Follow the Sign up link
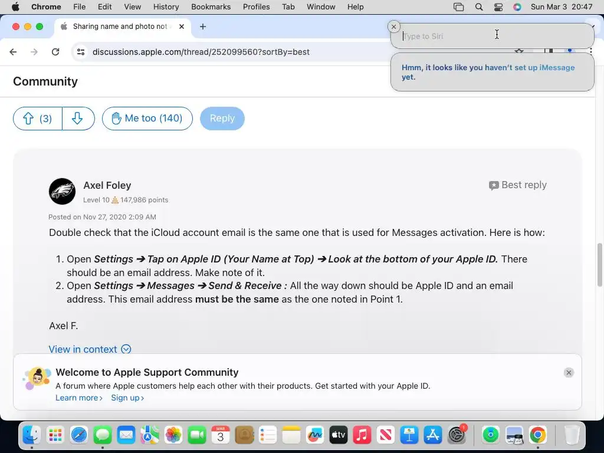604x453 pixels. click(x=127, y=398)
